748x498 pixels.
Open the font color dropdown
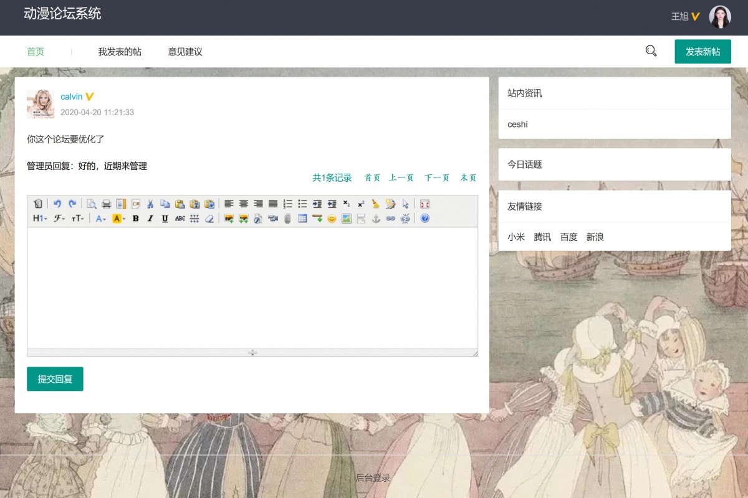pos(100,218)
